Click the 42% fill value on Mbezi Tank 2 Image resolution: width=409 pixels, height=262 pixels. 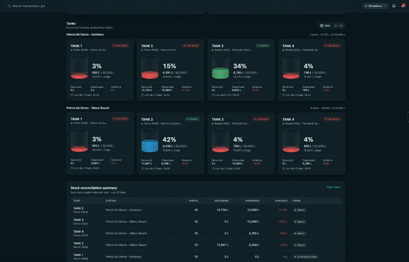pos(169,140)
